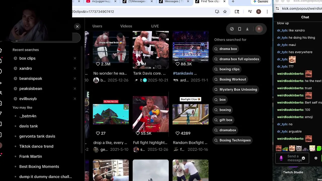Viewport: 322px width, 181px height.
Task: Search the 'boxing clips' suggestion
Action: [x=227, y=69]
